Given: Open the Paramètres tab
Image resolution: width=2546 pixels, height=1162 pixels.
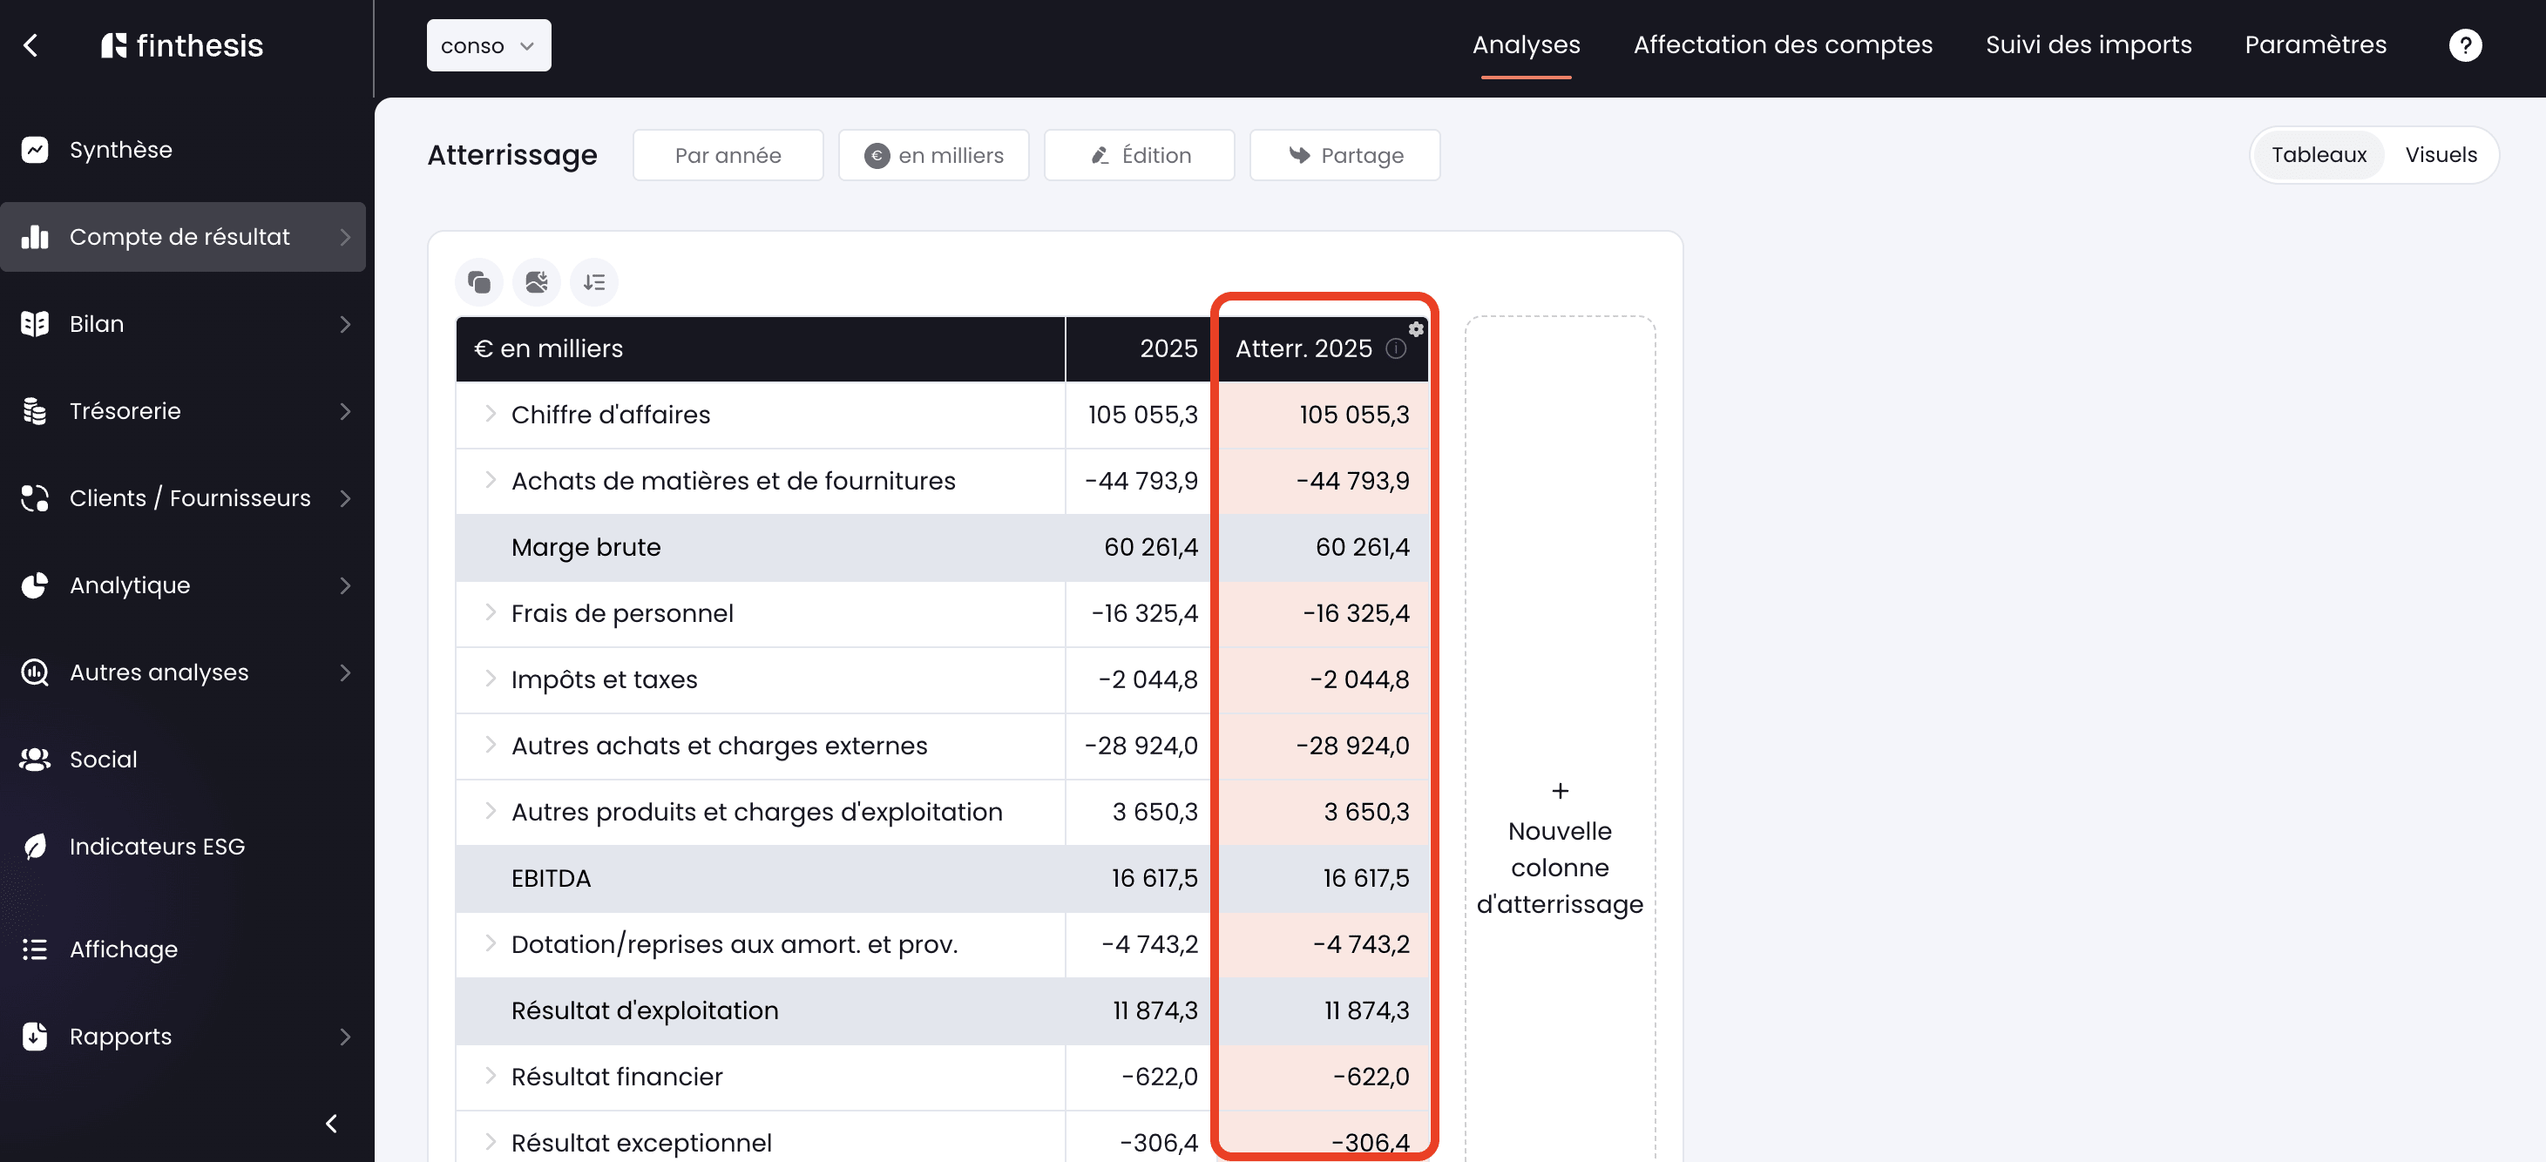Looking at the screenshot, I should coord(2315,45).
